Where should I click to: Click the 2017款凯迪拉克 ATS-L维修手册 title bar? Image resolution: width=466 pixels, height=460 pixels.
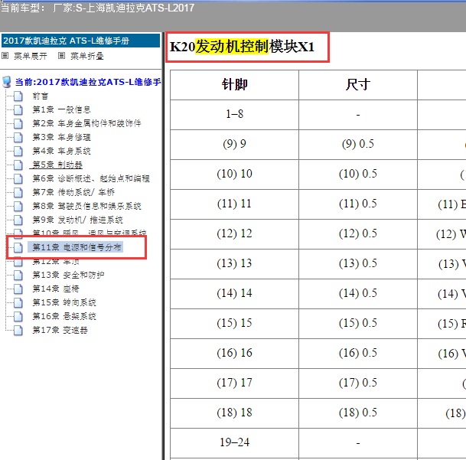tap(80, 41)
